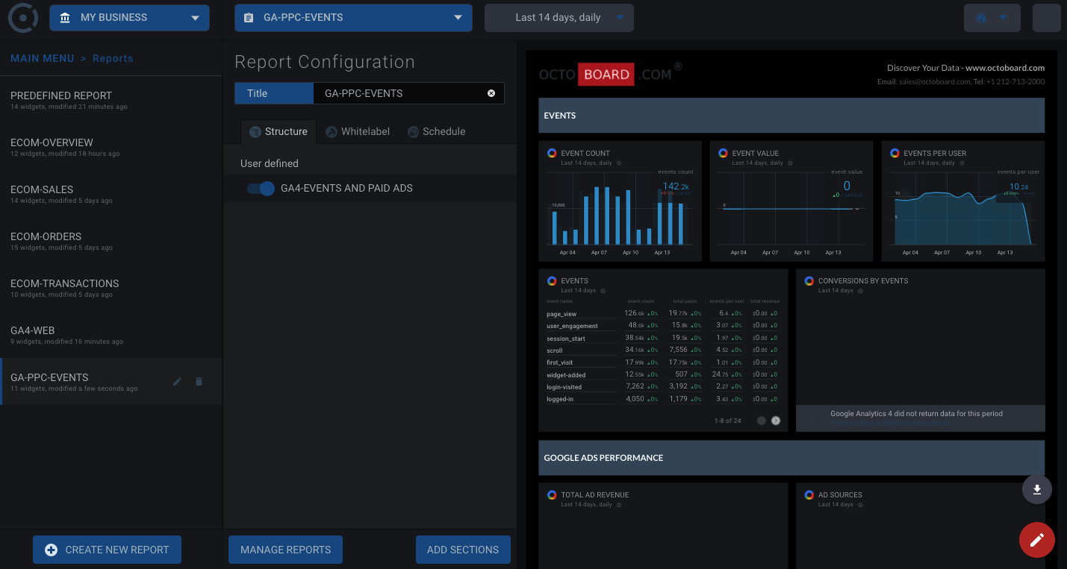The image size is (1067, 569).
Task: Click the plus icon on CREATE NEW REPORT
Action: pos(52,550)
